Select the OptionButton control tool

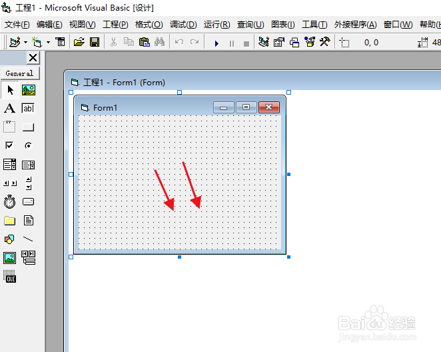[28, 145]
